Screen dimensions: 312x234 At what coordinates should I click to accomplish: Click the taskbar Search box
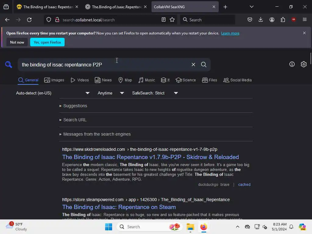(x=149, y=227)
